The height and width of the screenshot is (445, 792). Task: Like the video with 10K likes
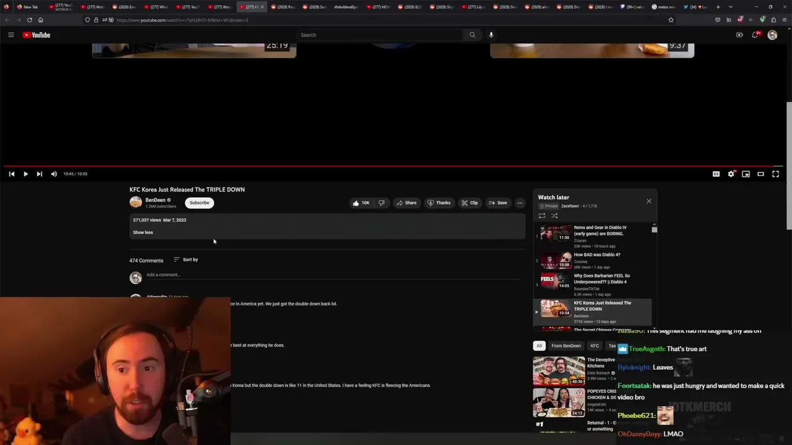pyautogui.click(x=361, y=203)
